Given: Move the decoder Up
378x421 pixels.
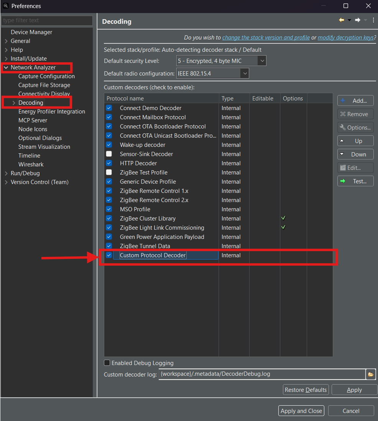Looking at the screenshot, I should 355,141.
